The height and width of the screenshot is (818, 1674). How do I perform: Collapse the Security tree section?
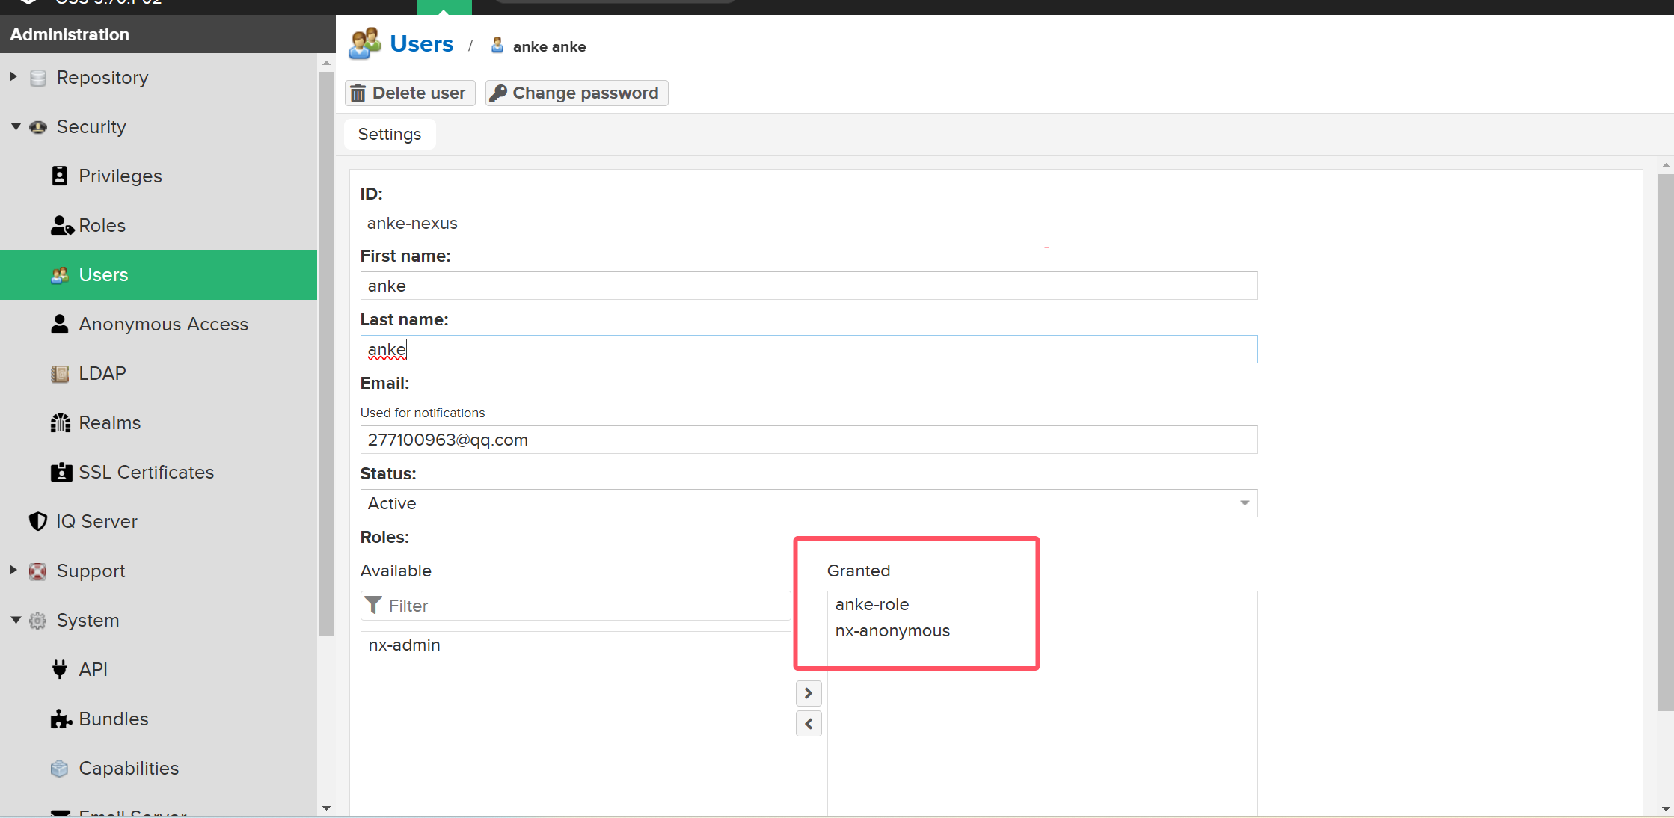coord(16,126)
